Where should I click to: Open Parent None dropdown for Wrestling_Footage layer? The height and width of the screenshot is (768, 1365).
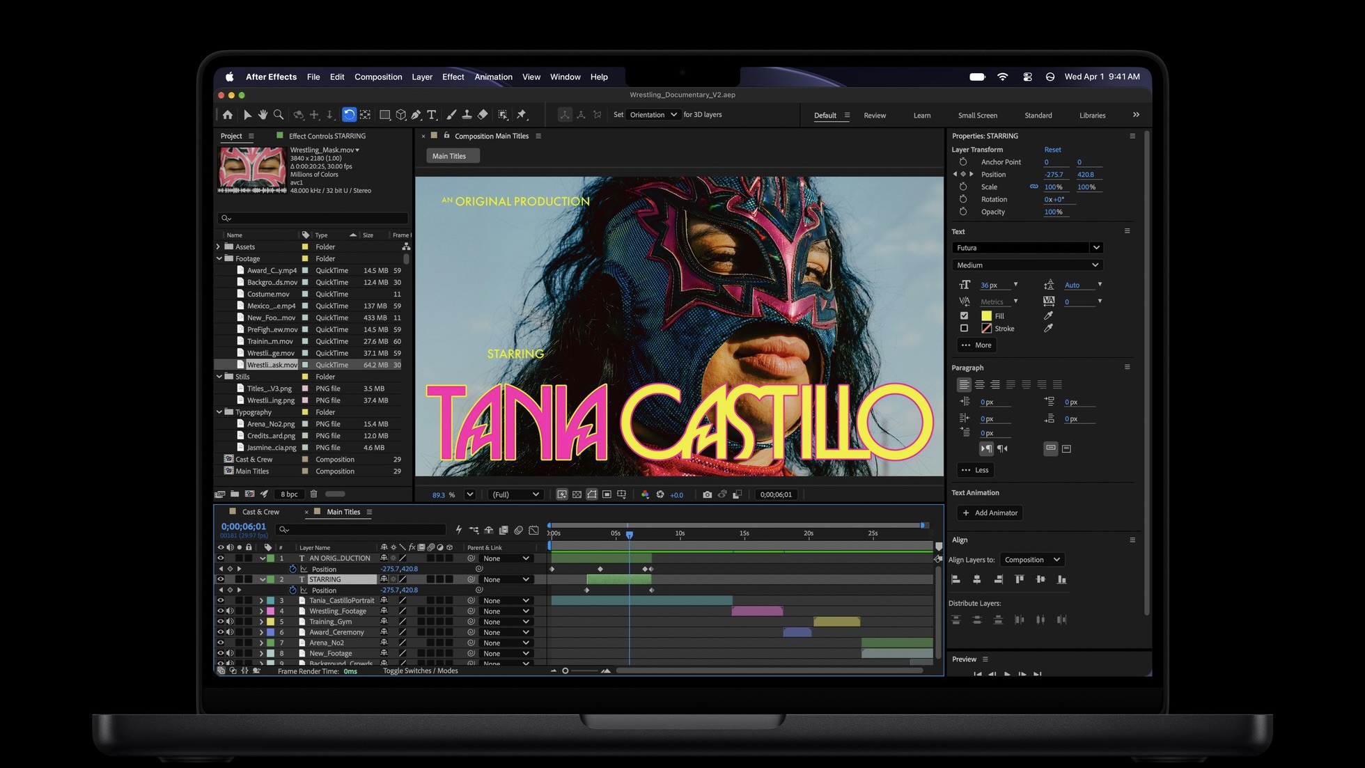(506, 611)
